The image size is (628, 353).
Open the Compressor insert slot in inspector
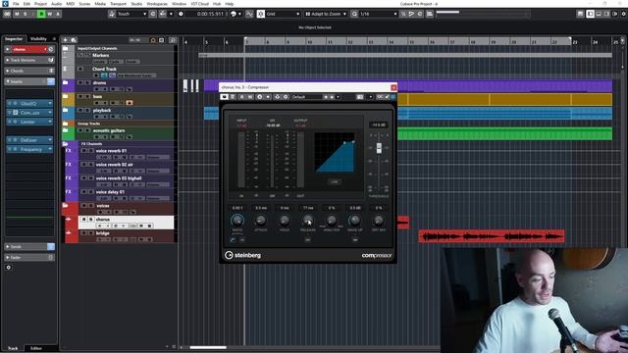click(x=29, y=113)
